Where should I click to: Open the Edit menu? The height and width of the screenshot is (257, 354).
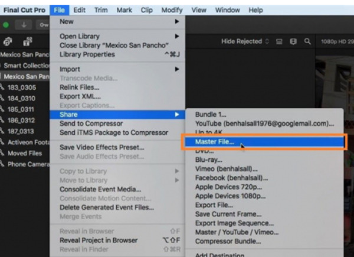(79, 10)
